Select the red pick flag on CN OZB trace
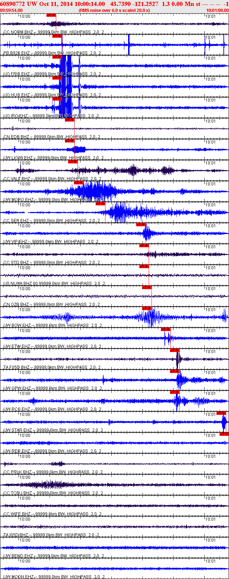Viewport: 229px width, 579px height. pyautogui.click(x=147, y=287)
